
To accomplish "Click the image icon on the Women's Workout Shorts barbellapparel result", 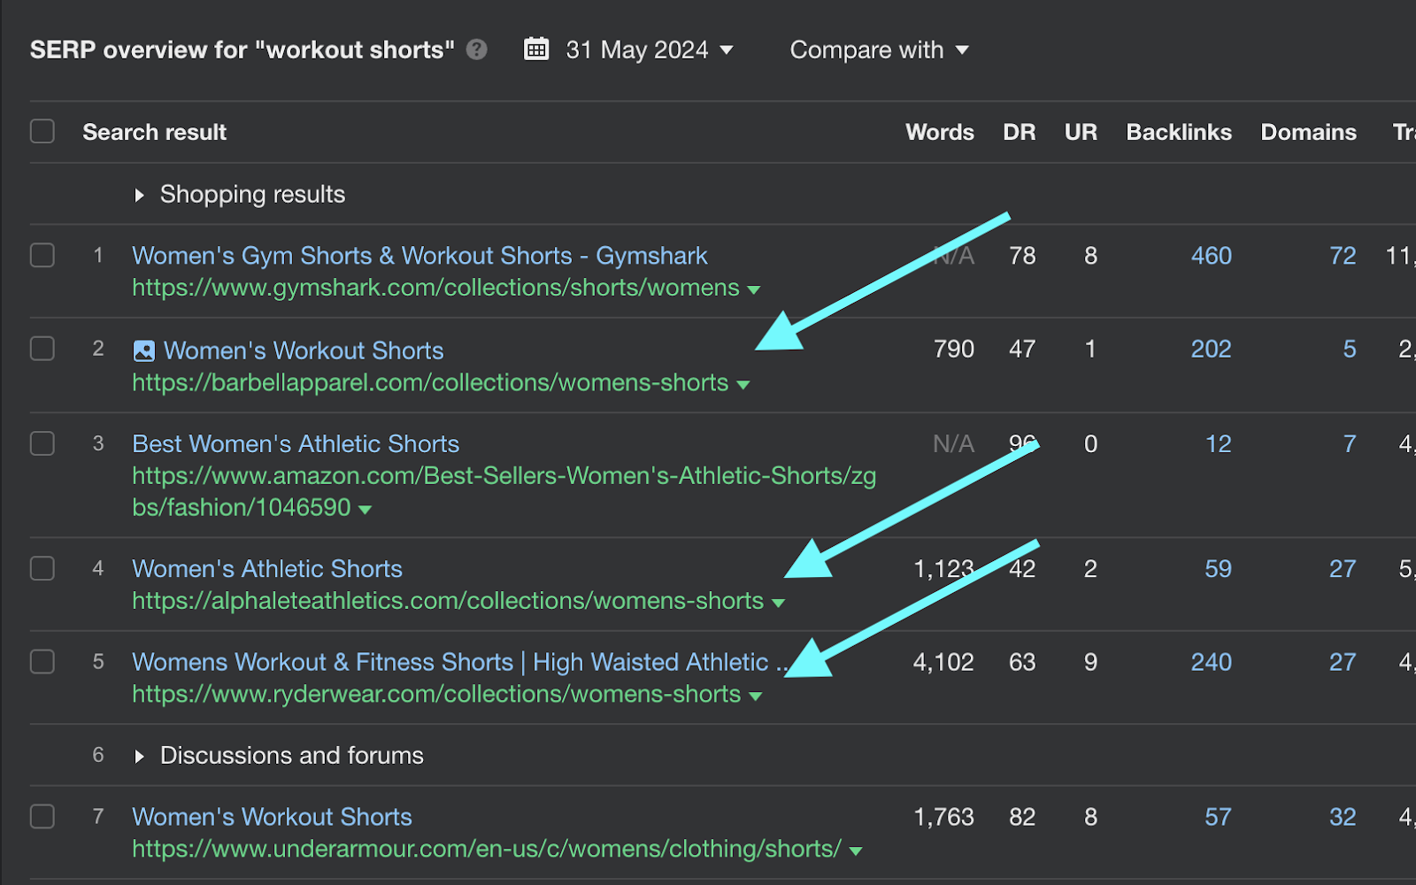I will (143, 350).
